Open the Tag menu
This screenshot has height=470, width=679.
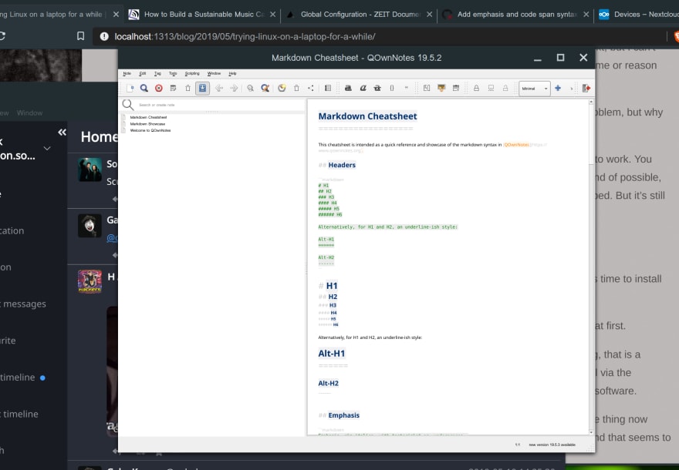(x=157, y=73)
